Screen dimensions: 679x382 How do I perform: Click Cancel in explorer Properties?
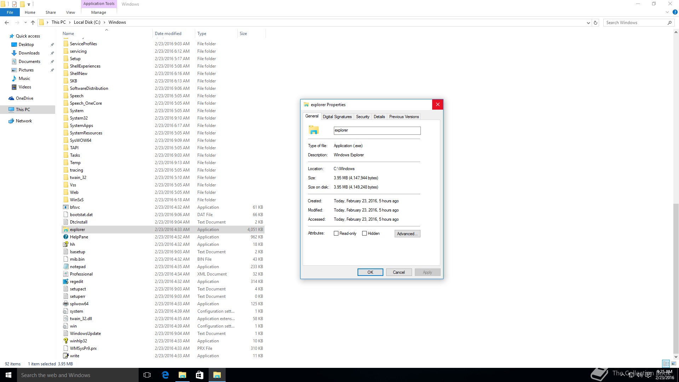click(x=399, y=272)
